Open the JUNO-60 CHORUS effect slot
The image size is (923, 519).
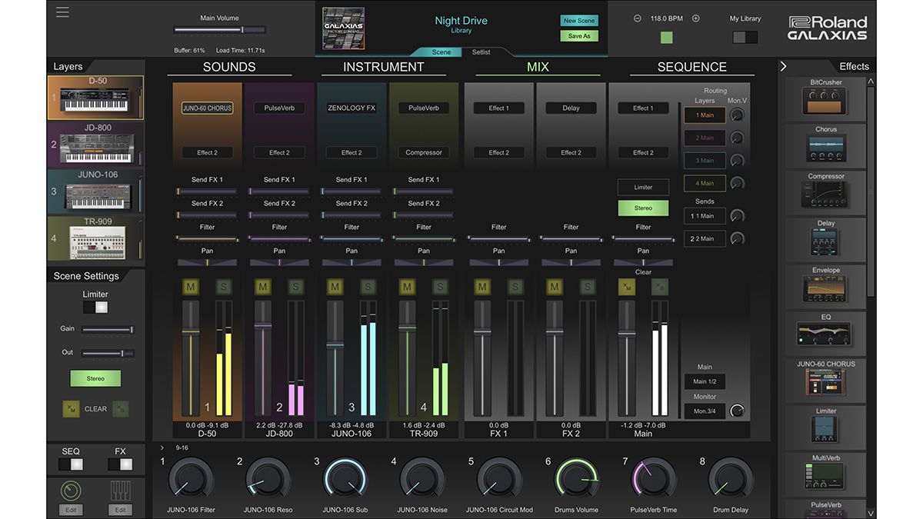pyautogui.click(x=207, y=108)
